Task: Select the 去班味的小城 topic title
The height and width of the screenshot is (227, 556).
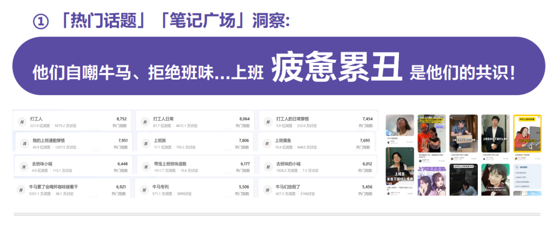Action: [288, 164]
